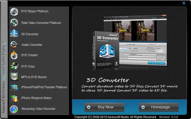This screenshot has width=191, height=119.
Task: Click the MP3 to DVD Burner icon
Action: tap(14, 77)
